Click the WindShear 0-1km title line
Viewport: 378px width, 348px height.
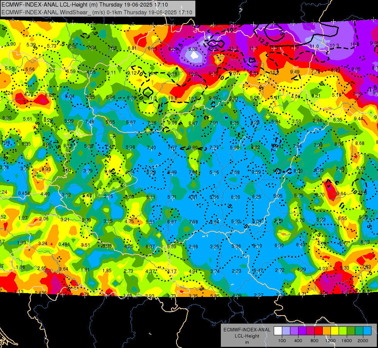pos(97,12)
